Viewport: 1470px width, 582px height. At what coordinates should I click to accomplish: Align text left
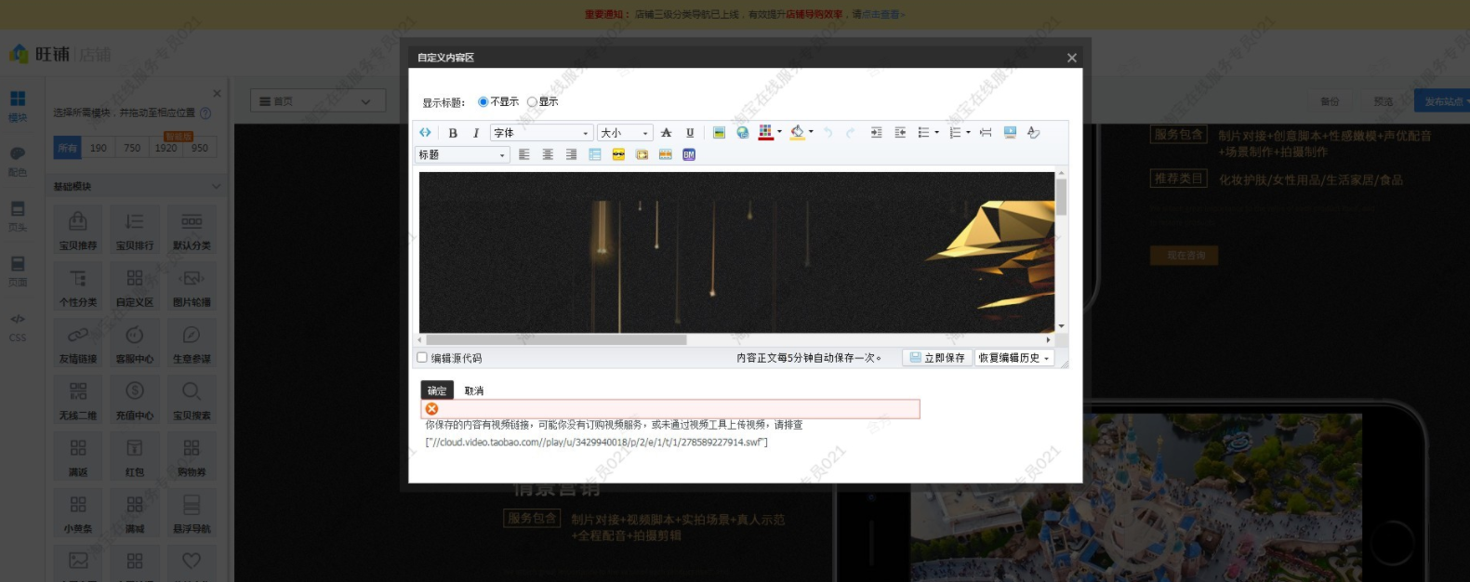[524, 154]
